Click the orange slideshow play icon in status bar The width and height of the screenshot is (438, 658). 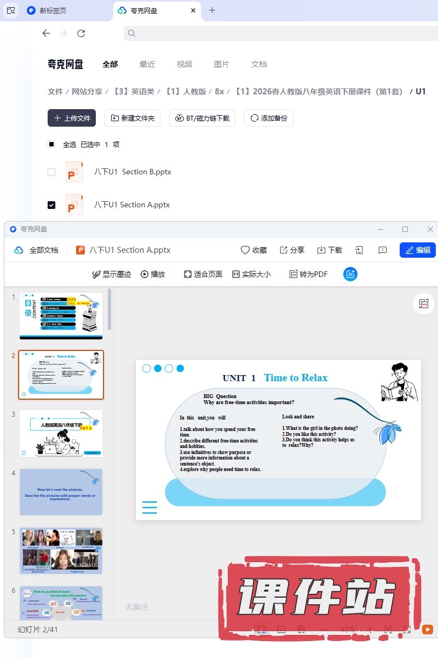(x=427, y=629)
